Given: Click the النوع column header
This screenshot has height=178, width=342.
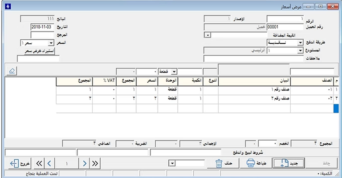Looking at the screenshot, I should pos(211,81).
